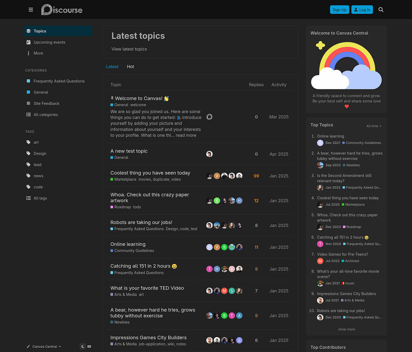Open Upcoming events in sidebar

click(x=49, y=42)
